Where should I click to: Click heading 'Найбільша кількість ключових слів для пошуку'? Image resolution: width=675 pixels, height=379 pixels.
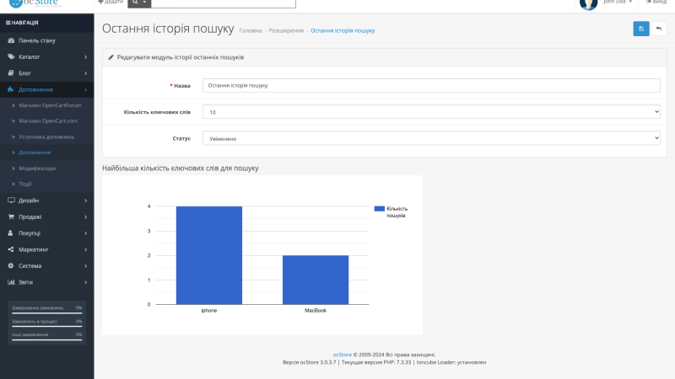181,168
